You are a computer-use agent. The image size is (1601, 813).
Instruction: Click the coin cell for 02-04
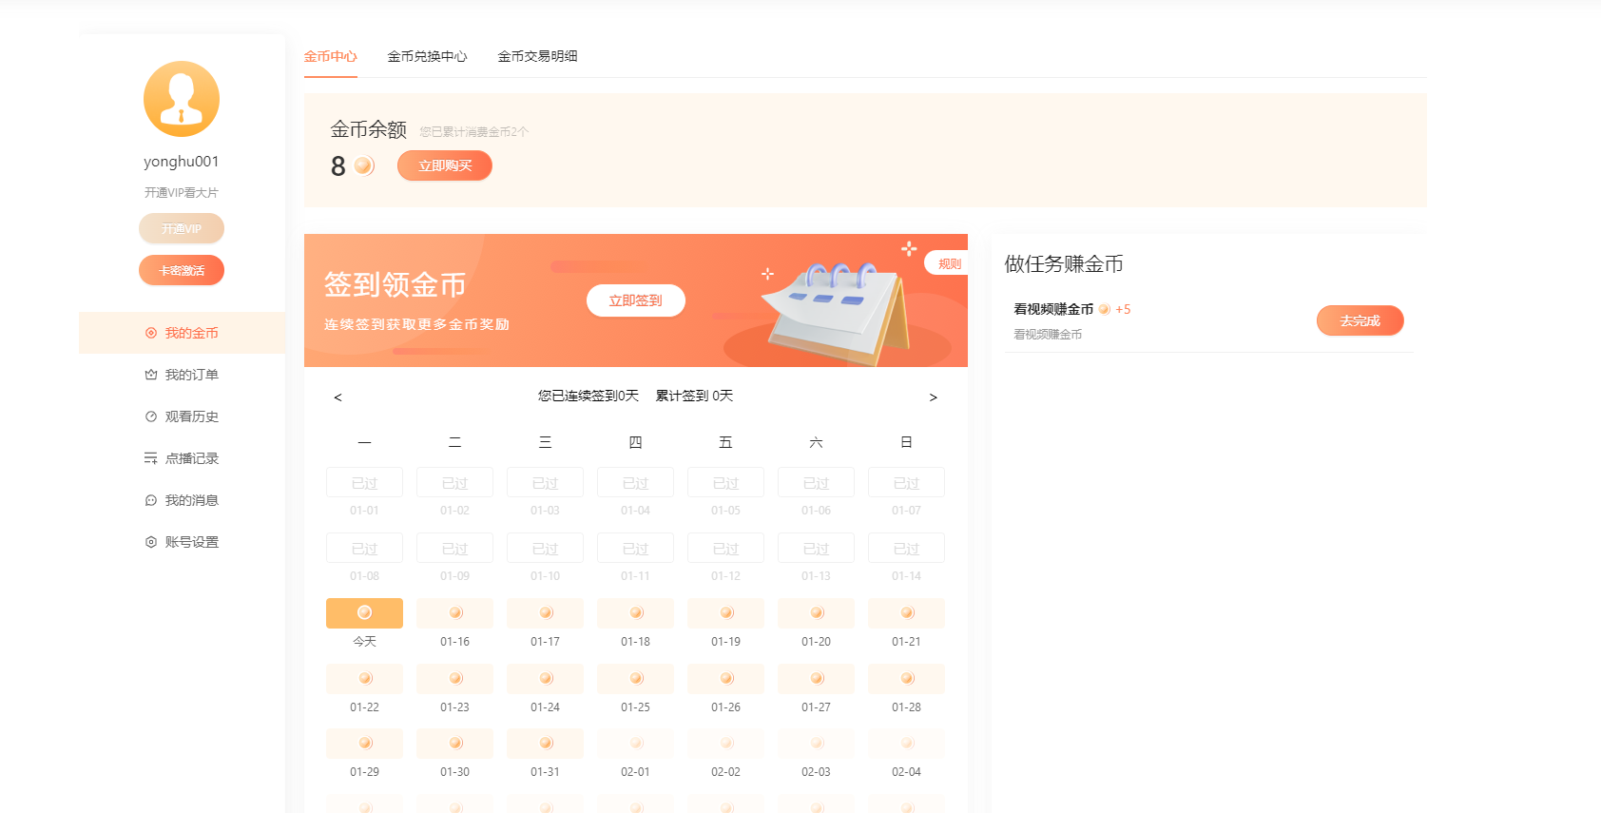coord(906,744)
